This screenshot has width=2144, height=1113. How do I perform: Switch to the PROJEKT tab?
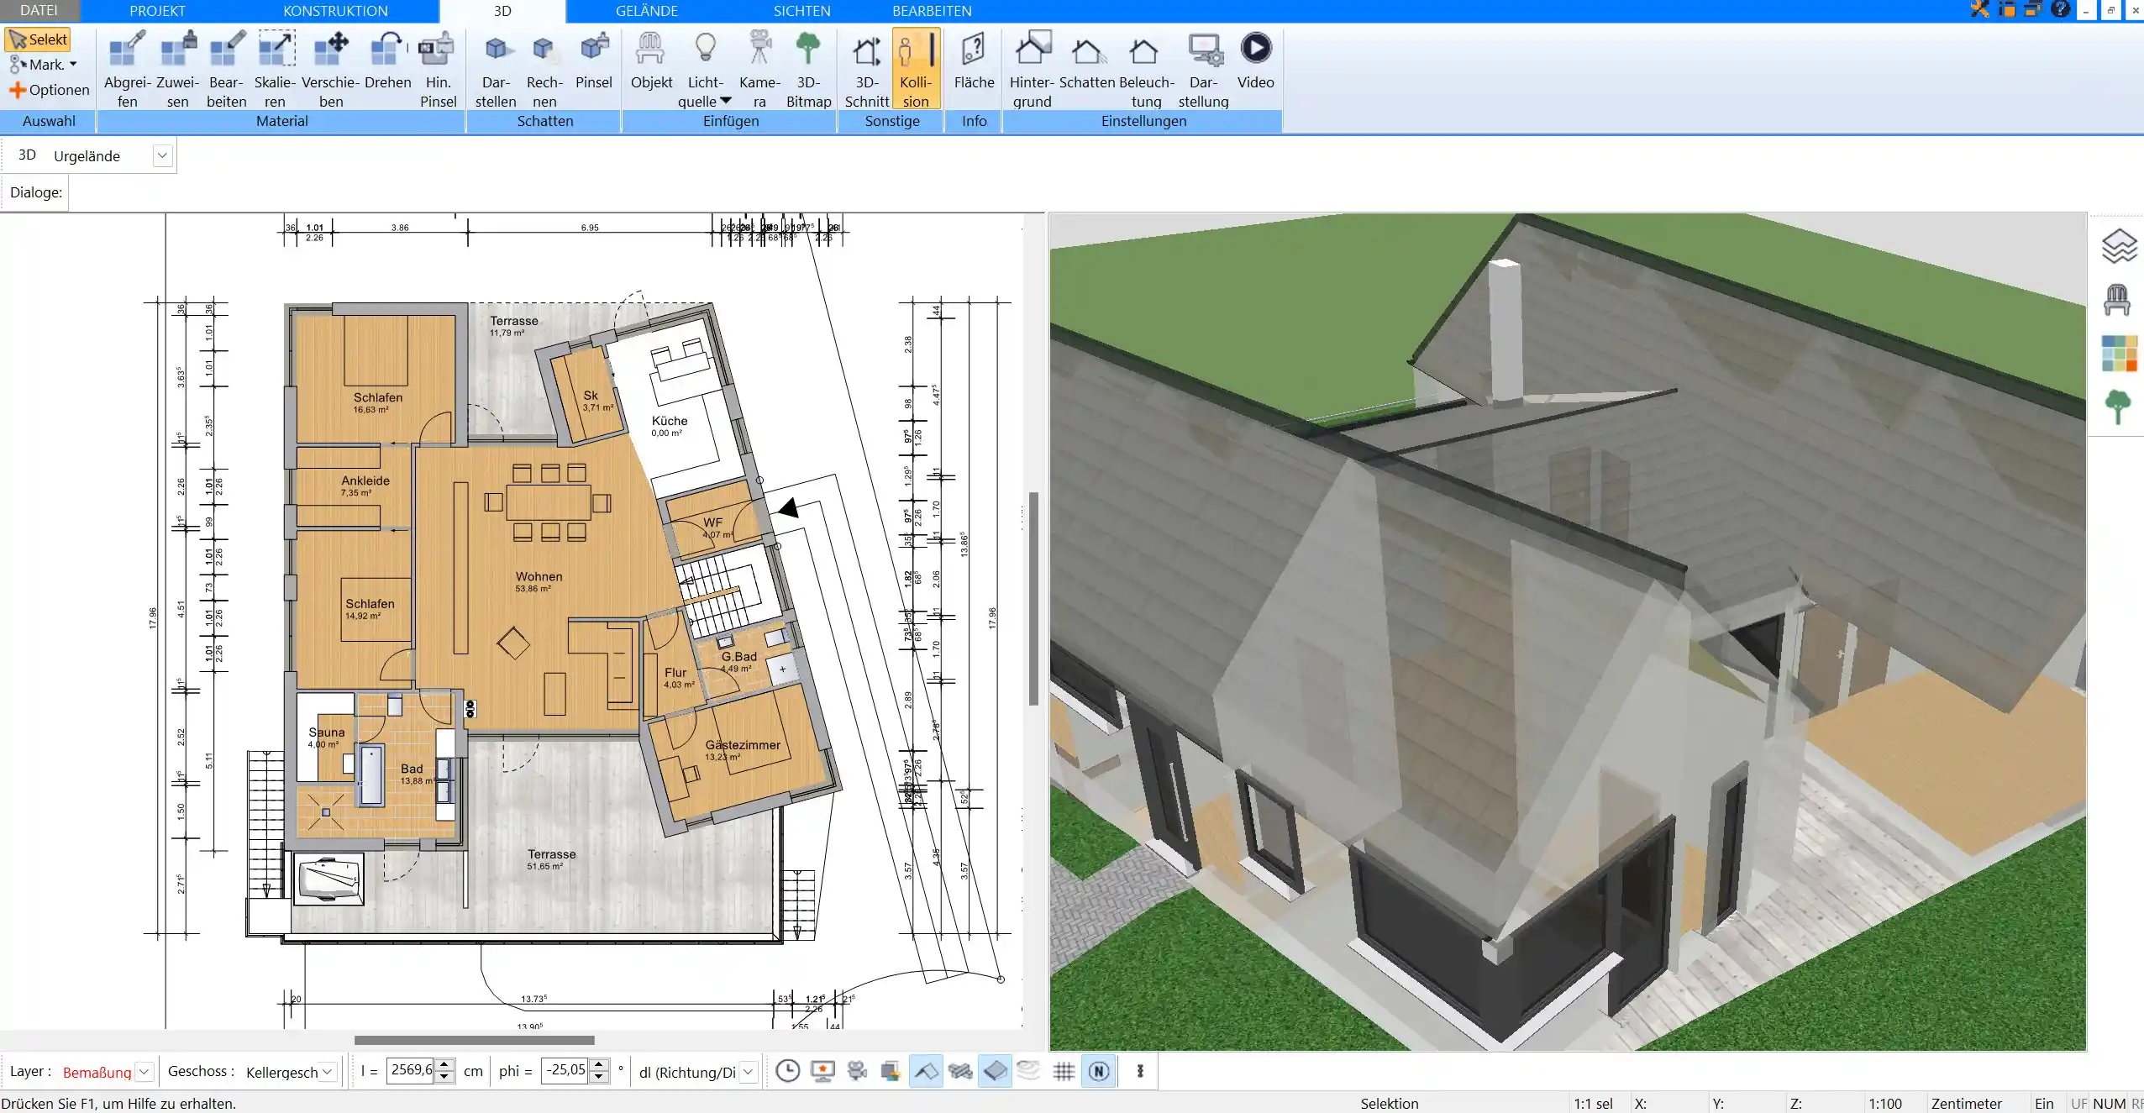click(157, 11)
